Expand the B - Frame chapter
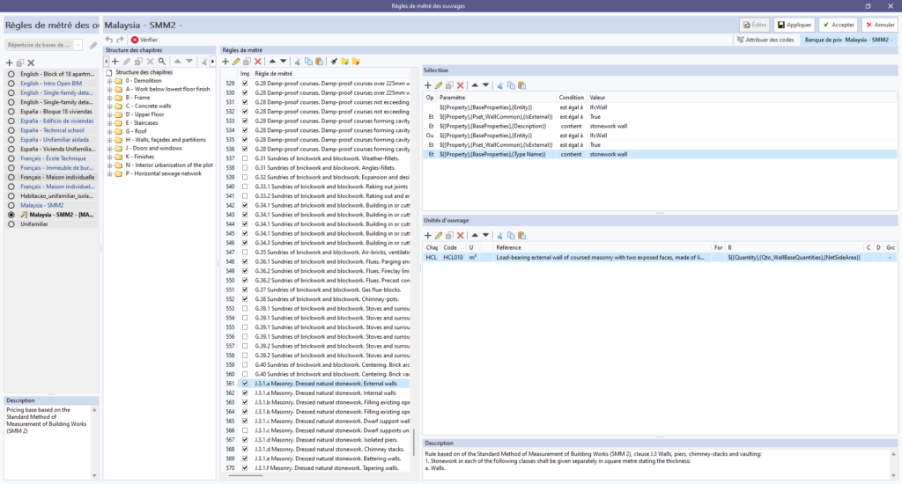 (109, 98)
